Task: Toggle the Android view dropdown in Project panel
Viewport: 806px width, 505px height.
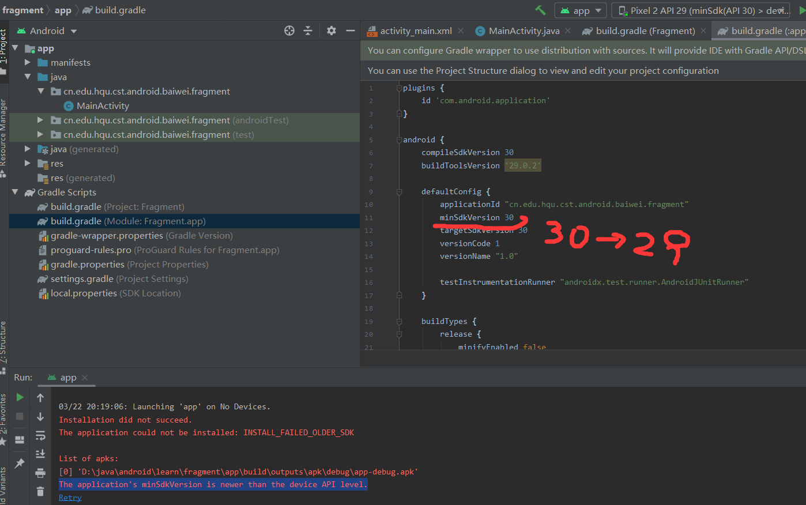Action: pos(46,30)
